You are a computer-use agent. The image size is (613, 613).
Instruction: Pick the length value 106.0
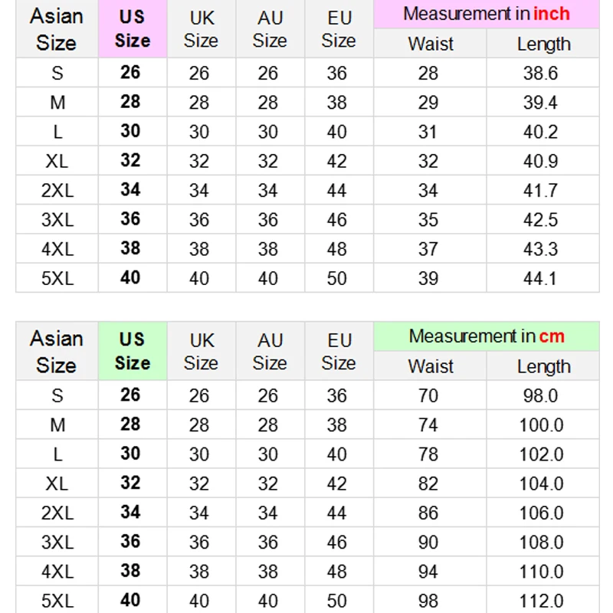click(543, 513)
